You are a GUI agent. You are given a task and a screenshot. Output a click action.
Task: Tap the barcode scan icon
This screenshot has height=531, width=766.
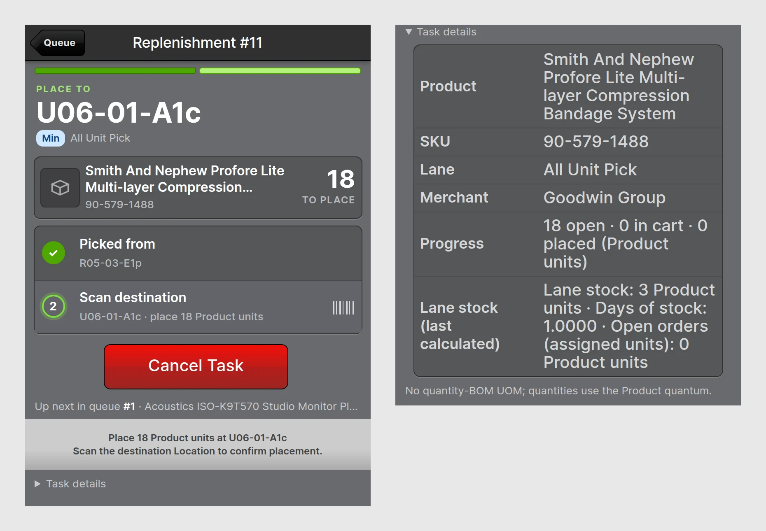343,308
